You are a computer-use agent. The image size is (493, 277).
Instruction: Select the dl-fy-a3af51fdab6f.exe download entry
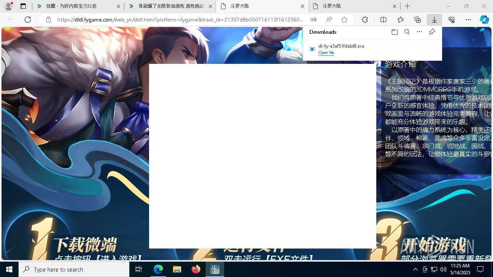tap(372, 49)
